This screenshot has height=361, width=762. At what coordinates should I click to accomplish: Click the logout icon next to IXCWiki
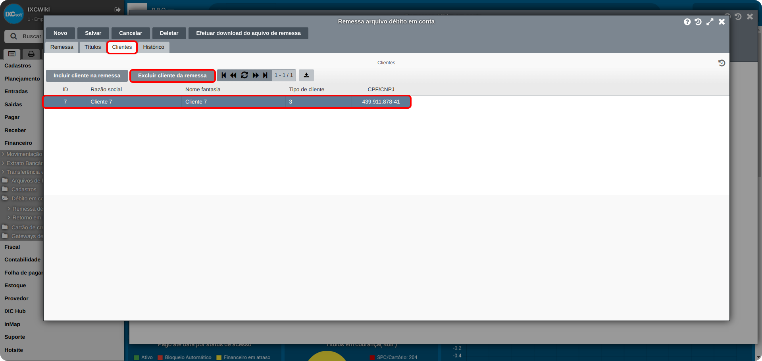pyautogui.click(x=117, y=10)
